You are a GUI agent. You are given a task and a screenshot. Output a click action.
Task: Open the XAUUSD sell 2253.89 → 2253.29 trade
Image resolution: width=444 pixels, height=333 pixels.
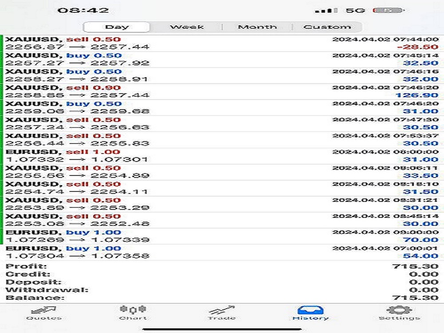click(x=222, y=204)
